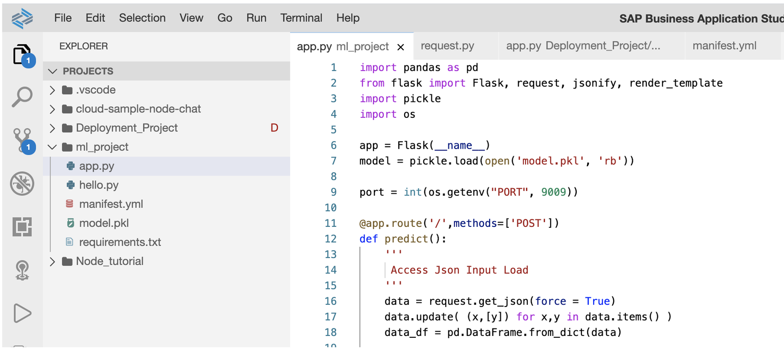Click pd.DataFrame.from_dict on line 18

(x=516, y=333)
